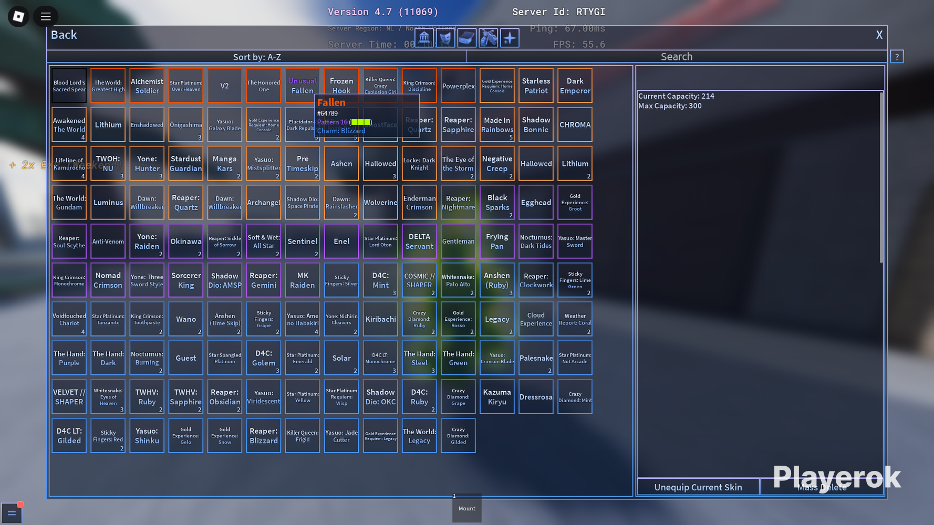Image resolution: width=934 pixels, height=525 pixels.
Task: Choose the VELVET // SHAPER skin
Action: point(69,396)
